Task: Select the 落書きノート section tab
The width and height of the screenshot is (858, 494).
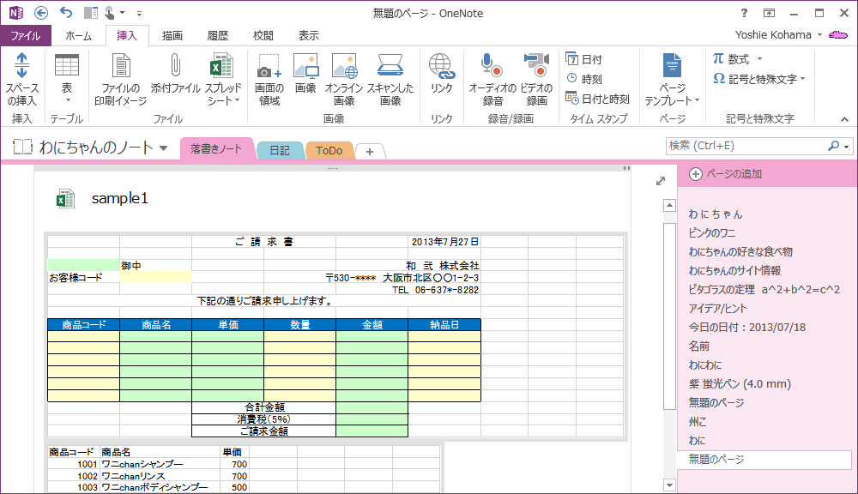Action: click(216, 149)
